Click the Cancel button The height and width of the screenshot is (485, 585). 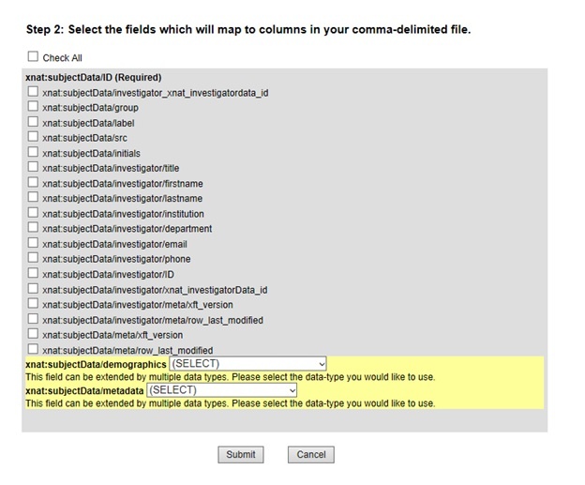pyautogui.click(x=311, y=454)
